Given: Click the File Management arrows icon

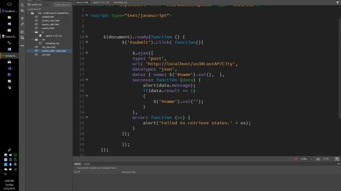Looking at the screenshot, I should coord(22,11).
